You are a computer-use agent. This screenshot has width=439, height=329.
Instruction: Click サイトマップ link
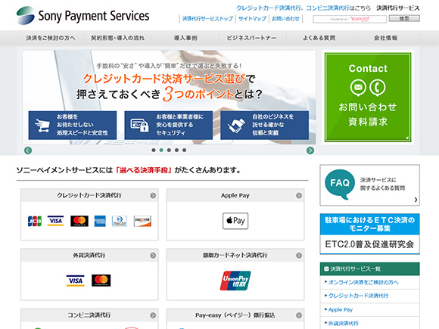[252, 19]
